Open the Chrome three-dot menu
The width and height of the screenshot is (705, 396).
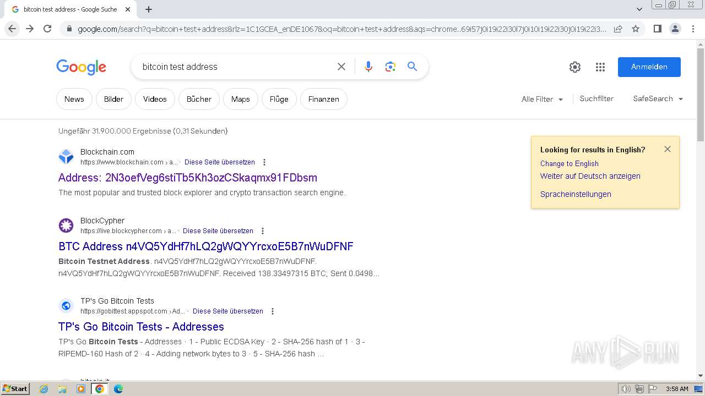coord(693,29)
